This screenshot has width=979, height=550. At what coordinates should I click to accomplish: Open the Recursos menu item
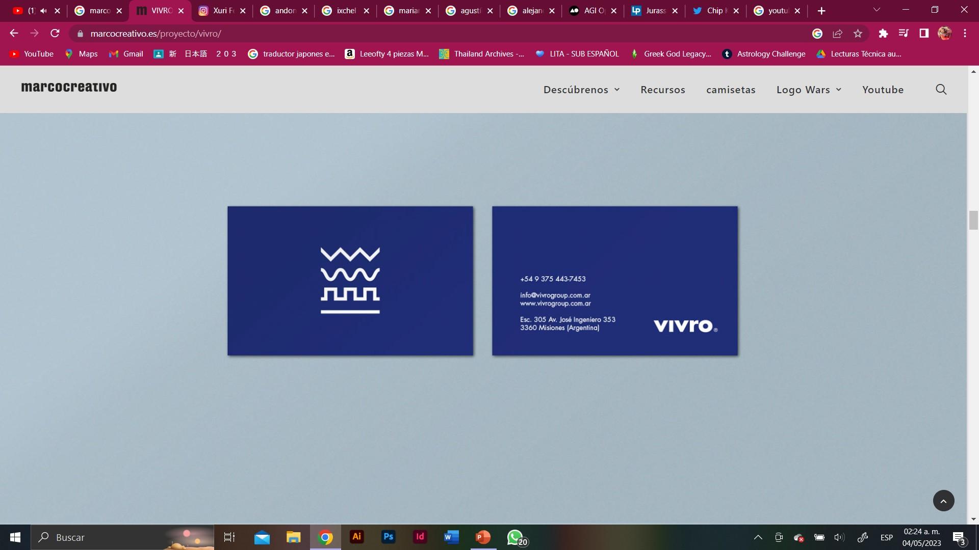pos(662,90)
